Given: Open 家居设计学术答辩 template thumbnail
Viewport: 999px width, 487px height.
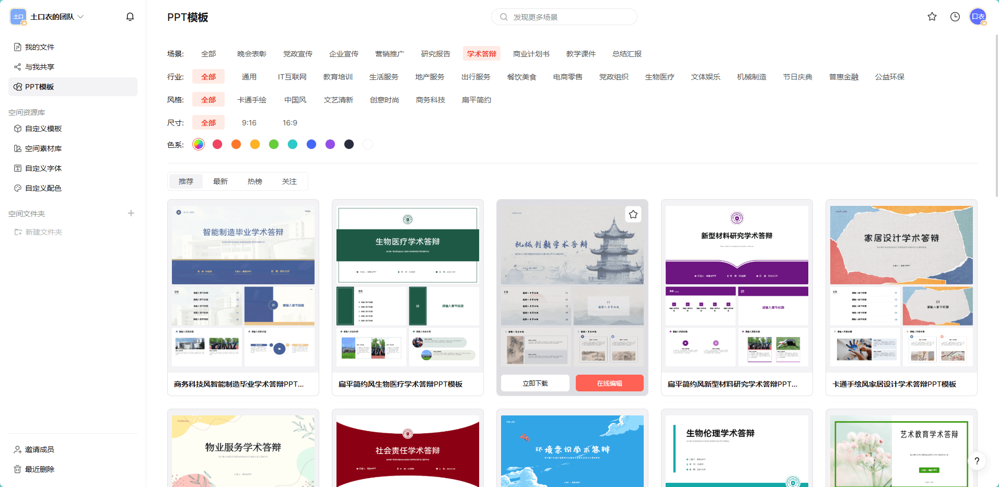Looking at the screenshot, I should [901, 286].
